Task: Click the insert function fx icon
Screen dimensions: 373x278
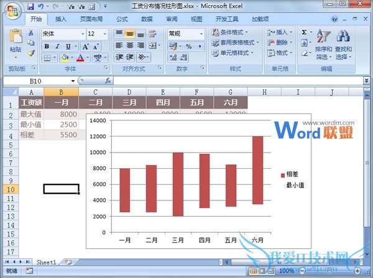Action: (108, 81)
